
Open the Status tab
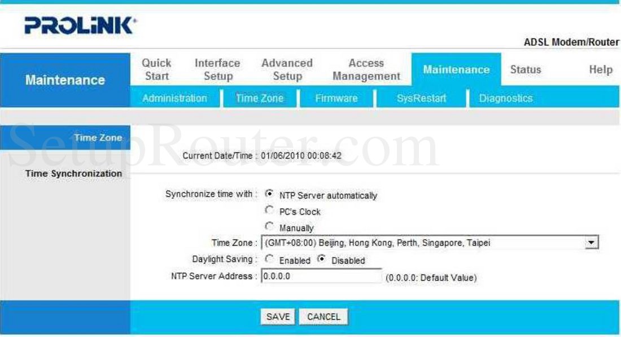pyautogui.click(x=525, y=69)
